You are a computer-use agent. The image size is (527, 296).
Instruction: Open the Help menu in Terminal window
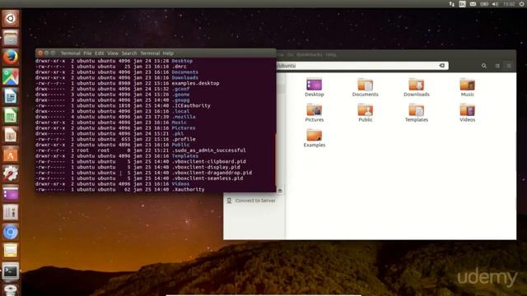click(168, 53)
